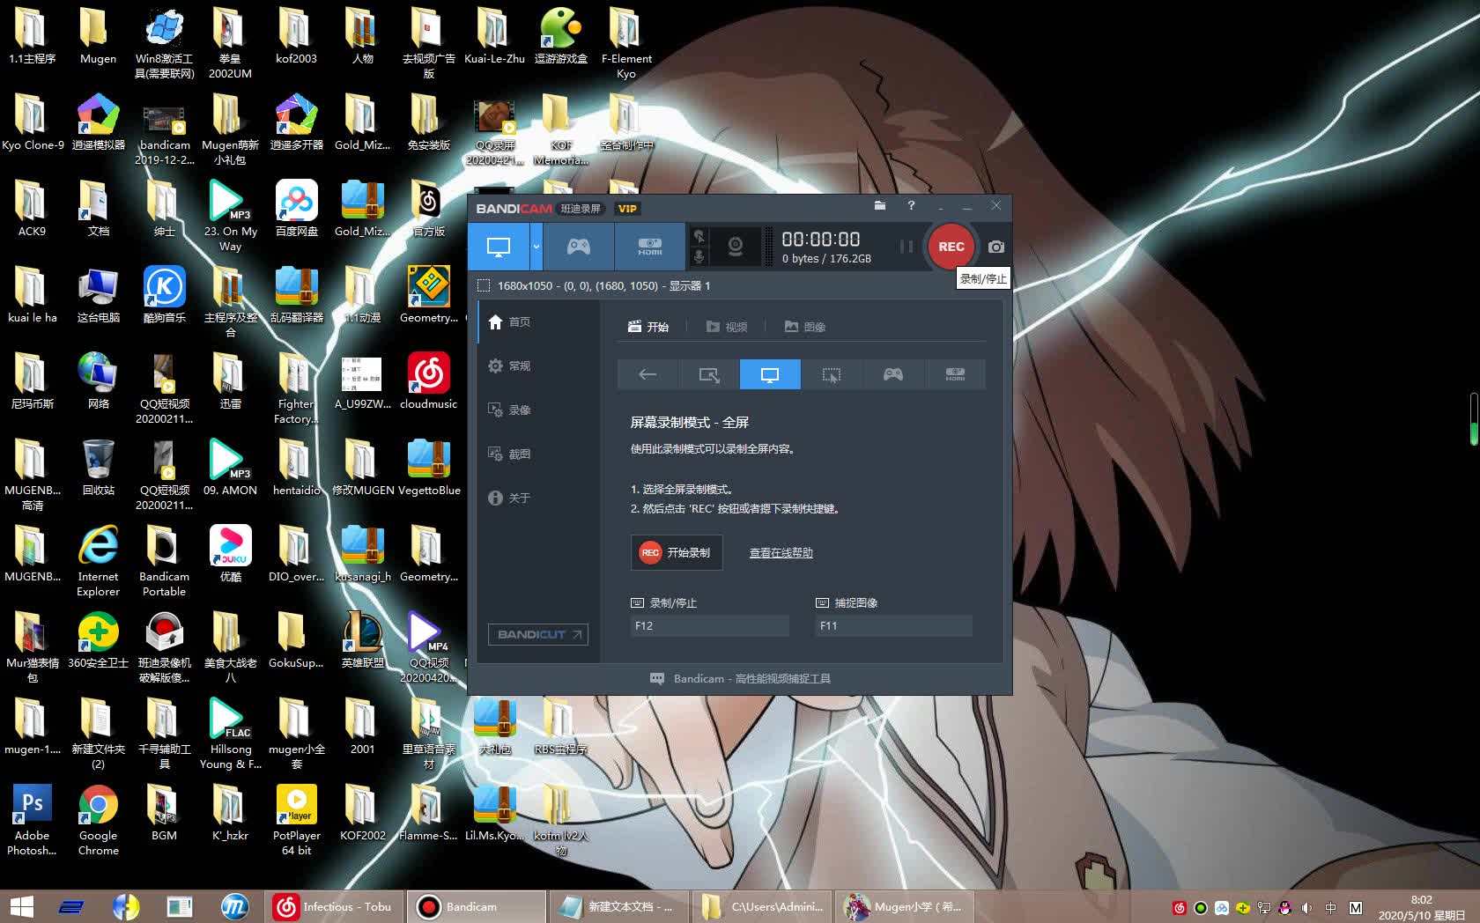Viewport: 1480px width, 923px height.
Task: Select the PotPlayer 64 bit desktop icon
Action: [297, 820]
